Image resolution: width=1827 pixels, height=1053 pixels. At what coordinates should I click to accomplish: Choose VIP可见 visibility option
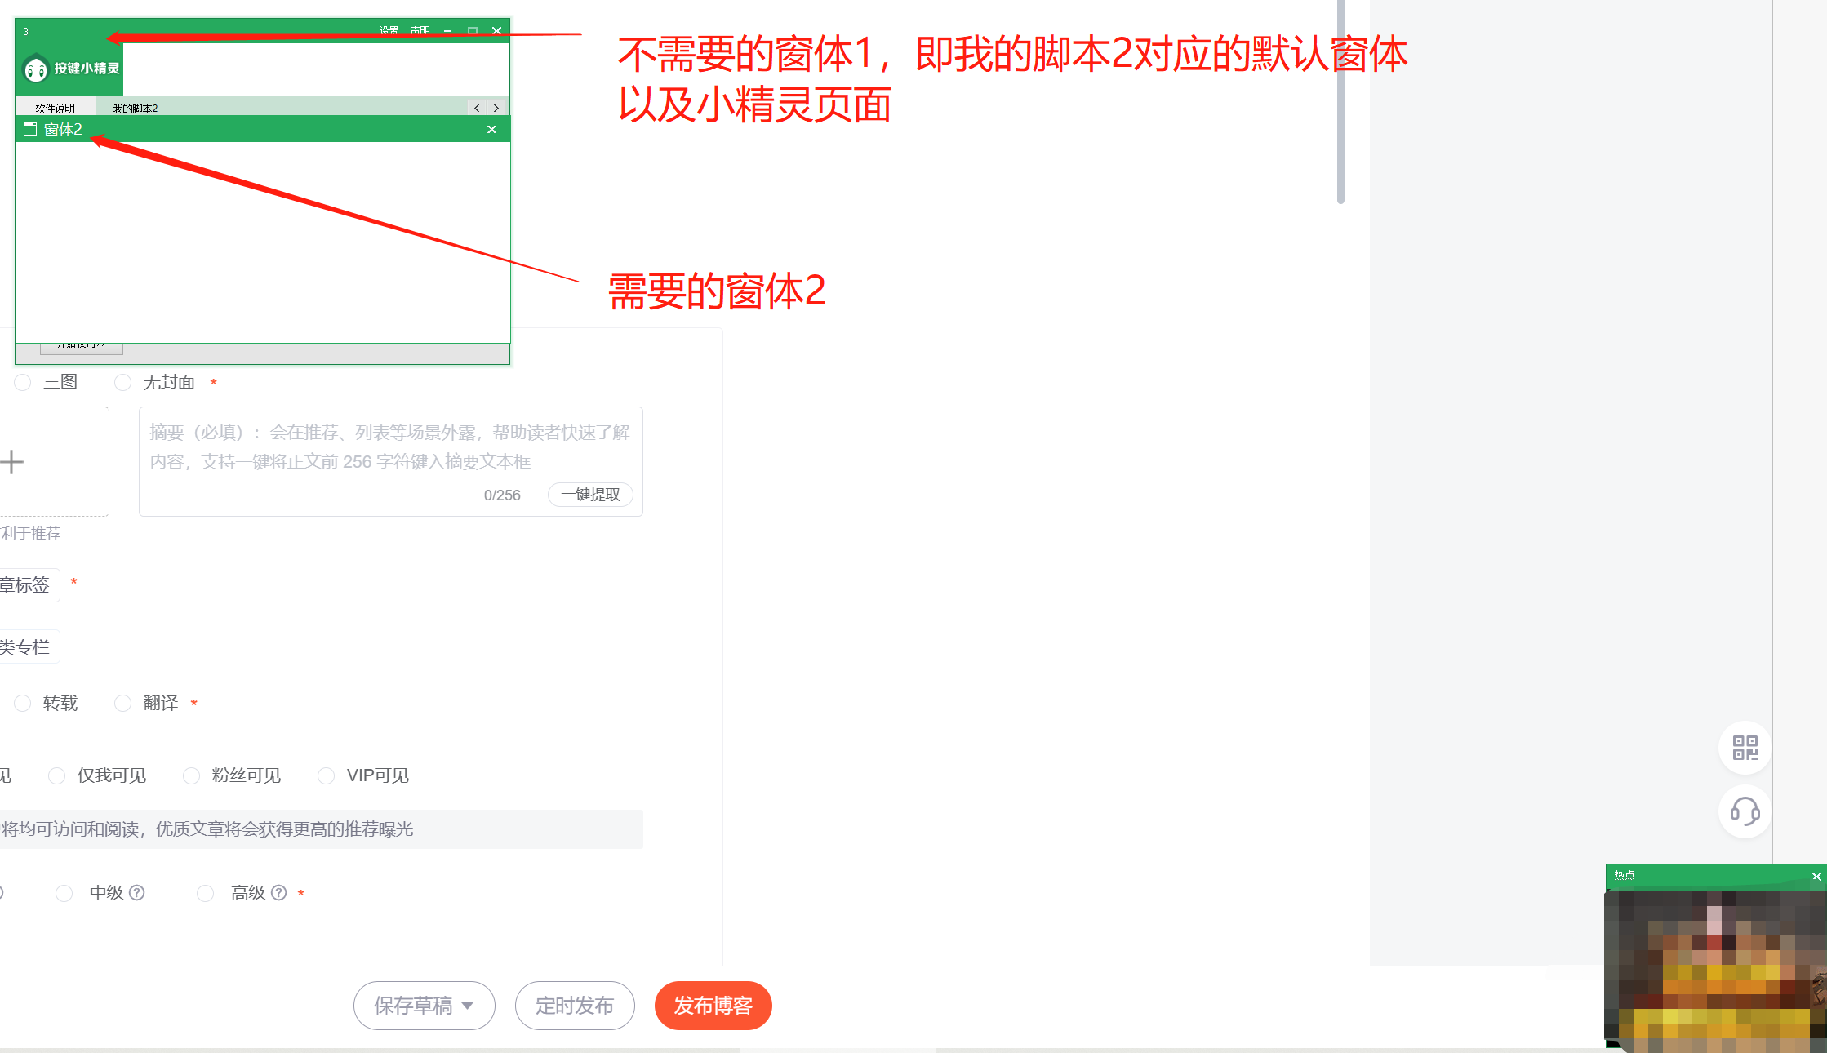tap(327, 775)
